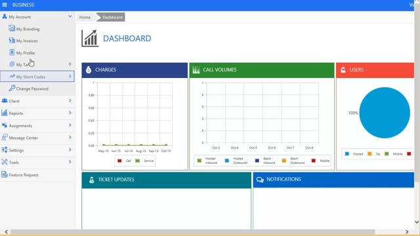The width and height of the screenshot is (420, 236).
Task: Click the horizontal scrollbar thumb
Action: tap(192, 231)
